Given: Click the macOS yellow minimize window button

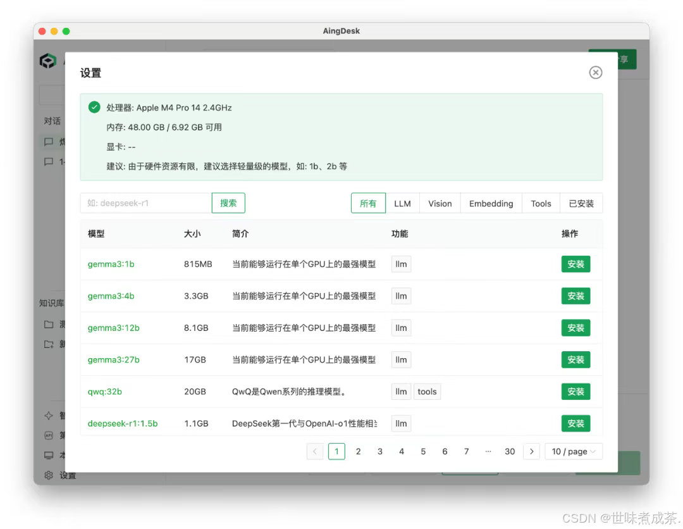Looking at the screenshot, I should coord(54,31).
